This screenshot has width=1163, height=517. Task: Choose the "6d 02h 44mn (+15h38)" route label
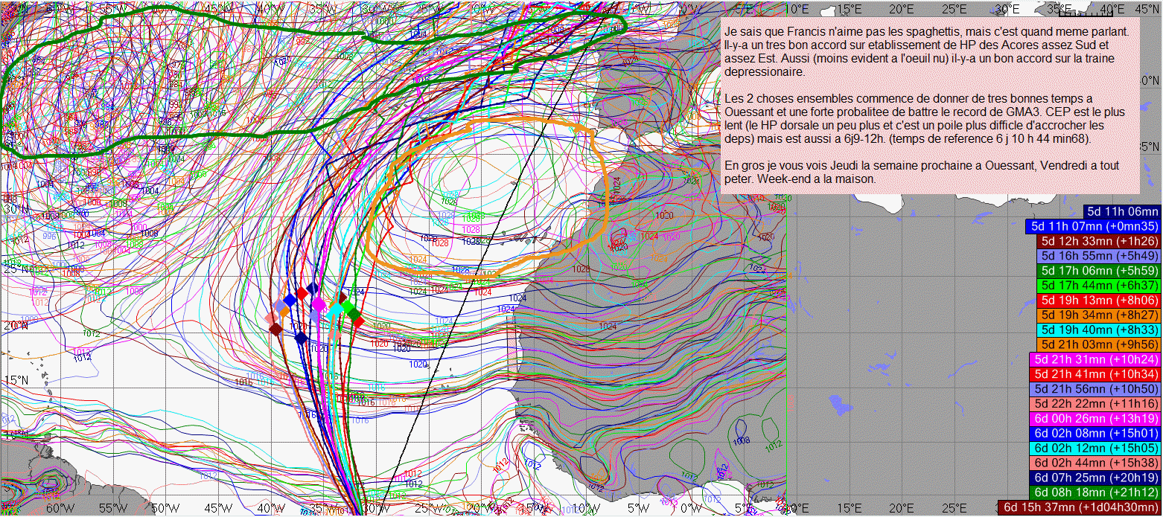(1096, 463)
